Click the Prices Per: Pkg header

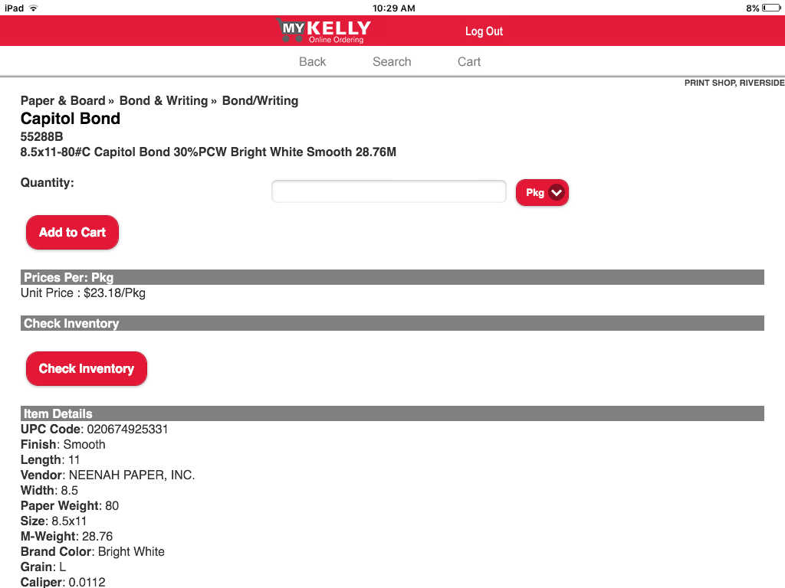click(x=69, y=277)
